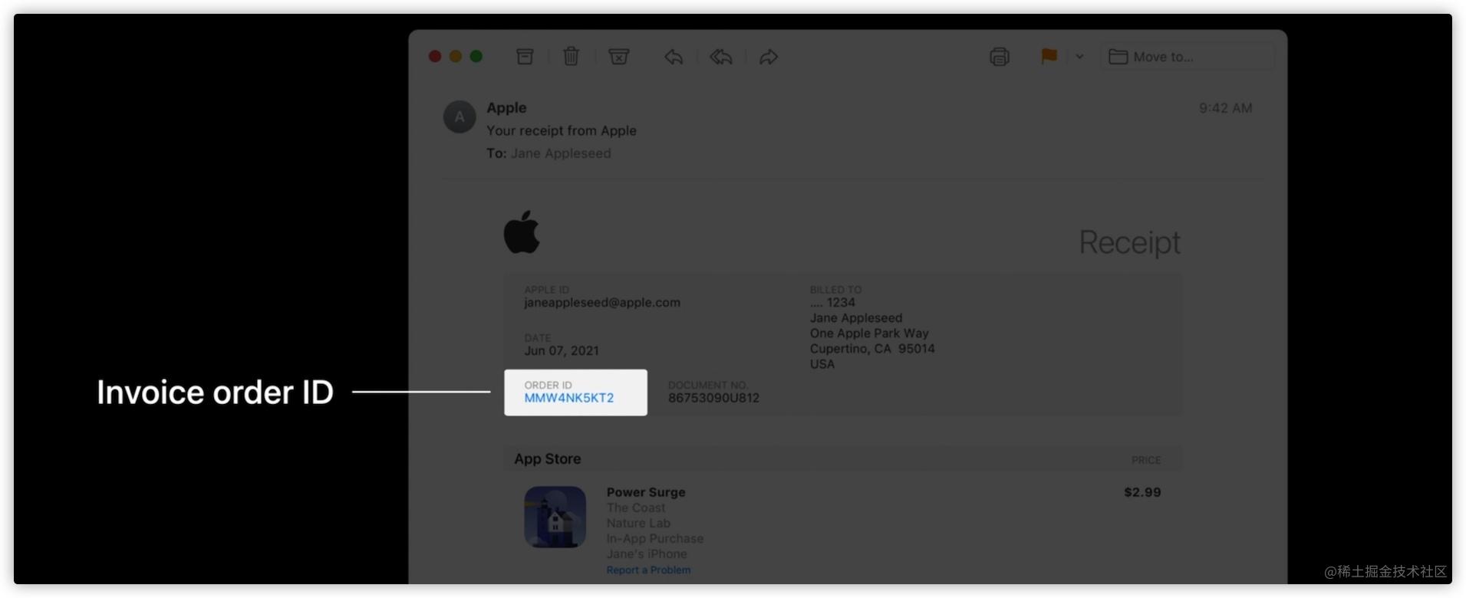
Task: Click the $2.99 price
Action: (x=1142, y=492)
